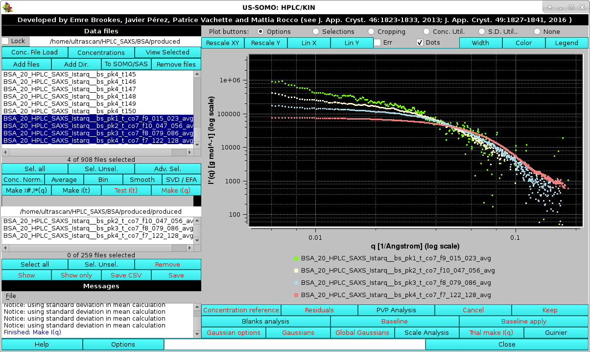Select the bs_pk4_t150 file in the list

pos(69,111)
